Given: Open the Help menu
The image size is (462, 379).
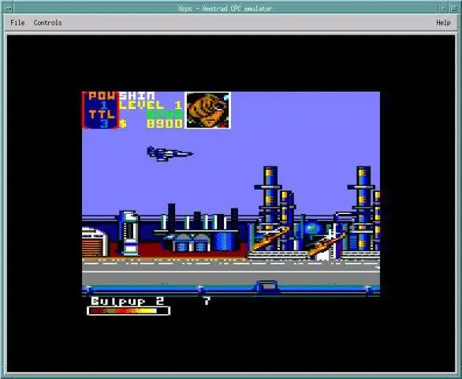Looking at the screenshot, I should 443,23.
